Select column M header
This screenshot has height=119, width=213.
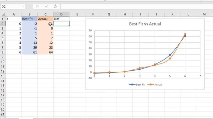pos(204,14)
